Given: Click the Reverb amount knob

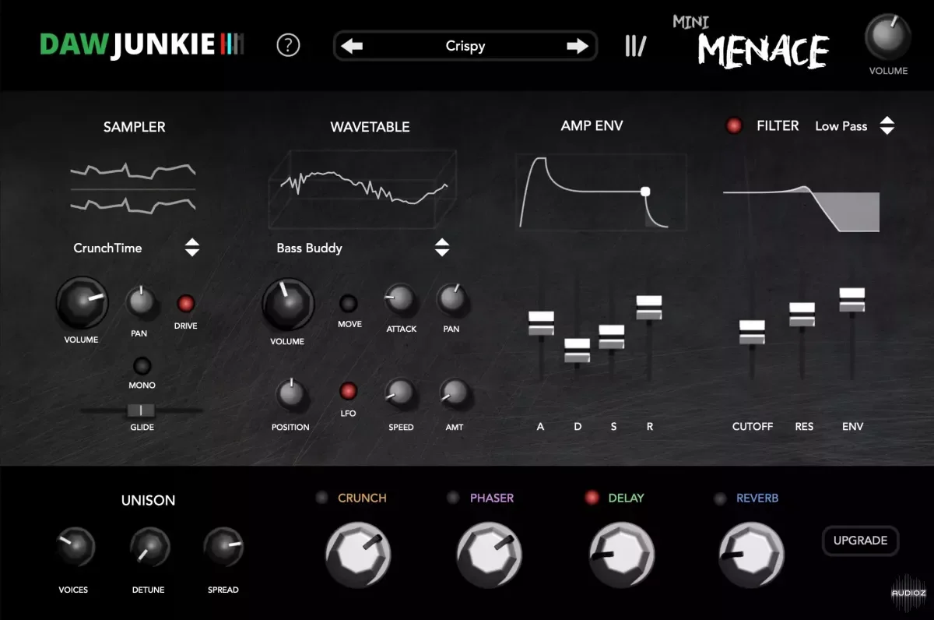Looking at the screenshot, I should click(x=751, y=555).
